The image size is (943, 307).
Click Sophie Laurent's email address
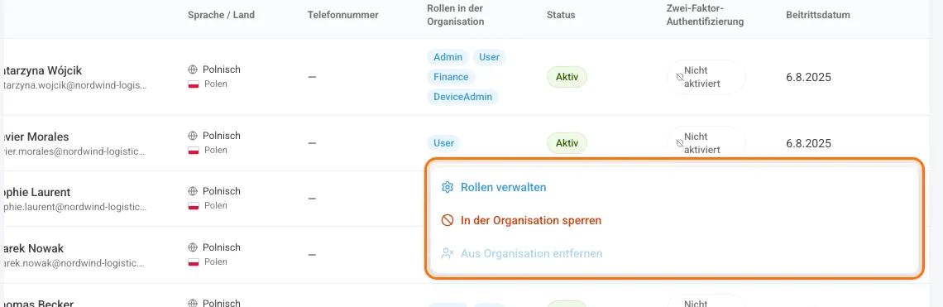(x=74, y=207)
